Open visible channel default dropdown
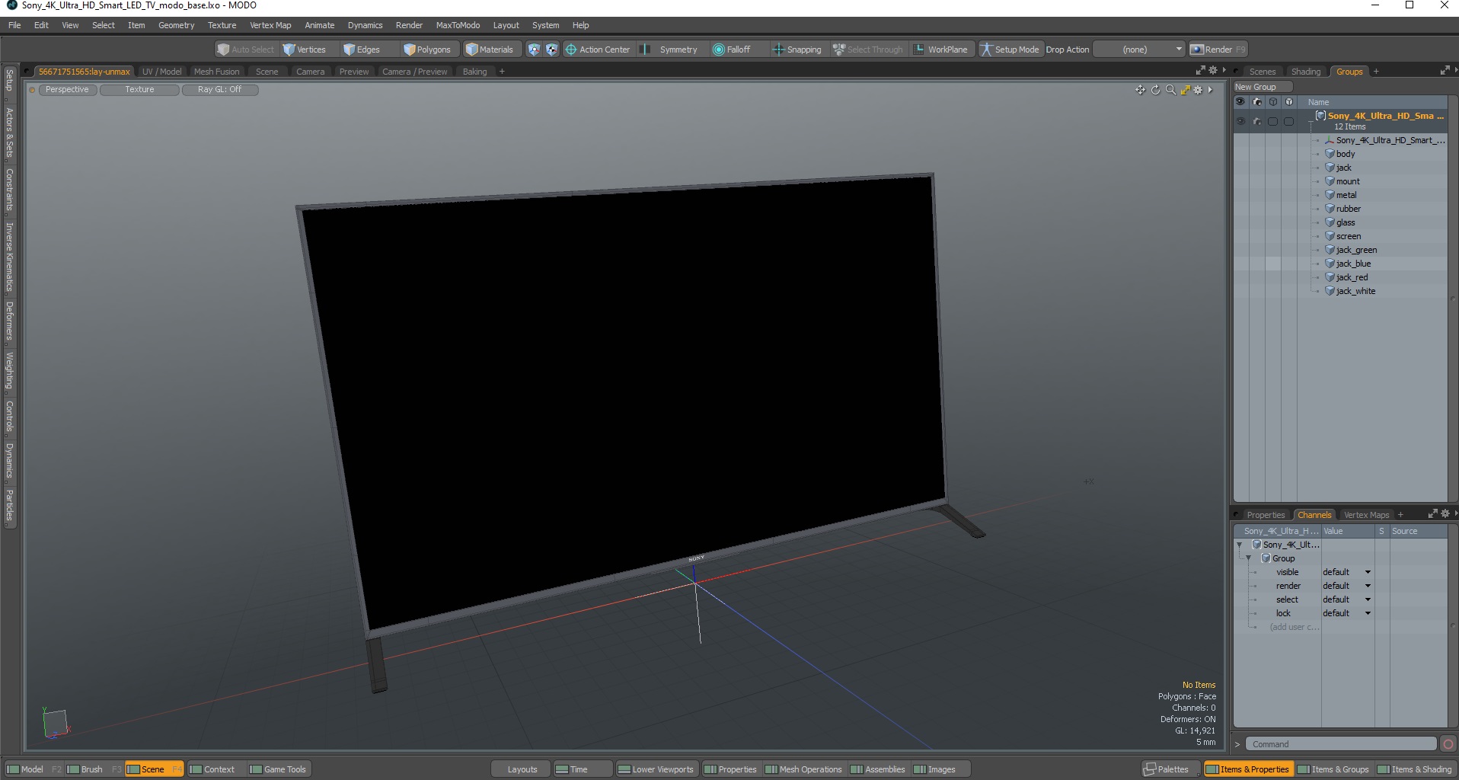This screenshot has height=780, width=1459. 1346,572
